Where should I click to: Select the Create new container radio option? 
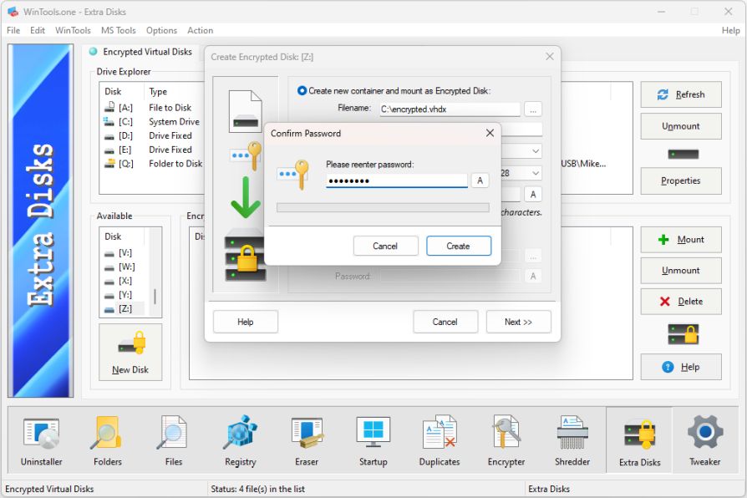coord(302,90)
